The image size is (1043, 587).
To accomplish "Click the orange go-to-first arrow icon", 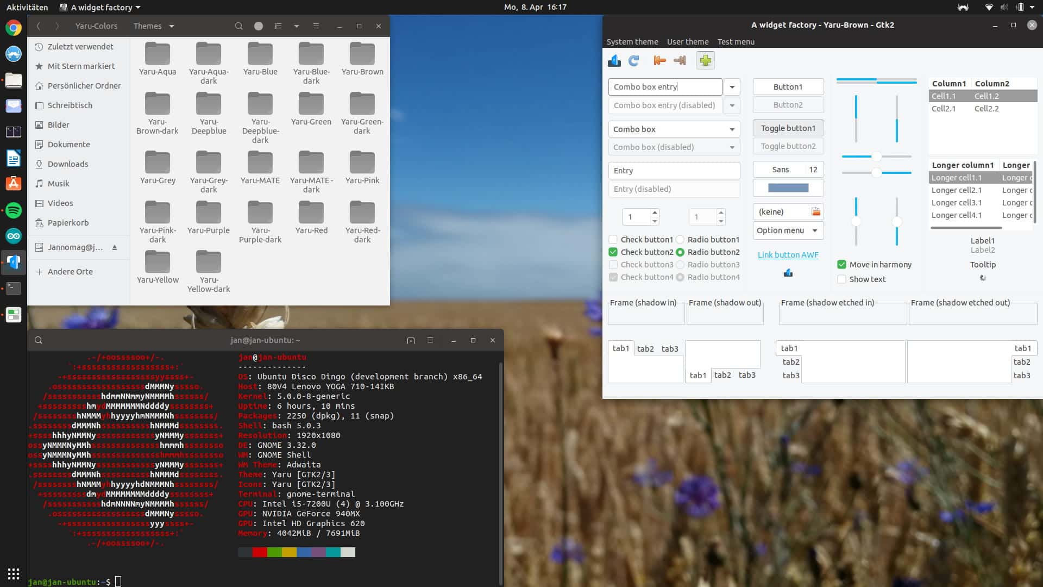I will coord(659,61).
